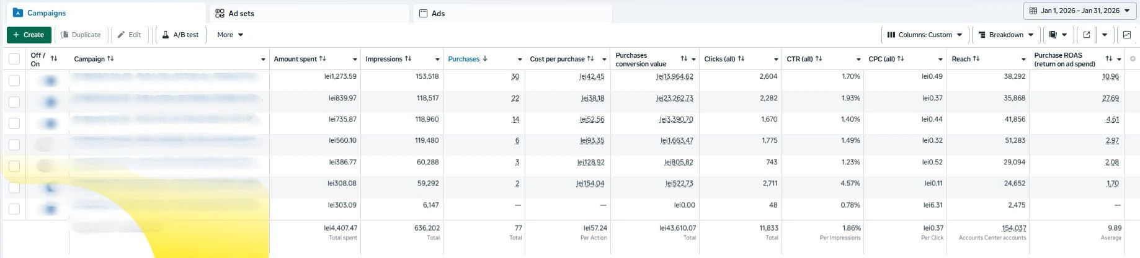Click the export table data icon
The image size is (1140, 258).
(x=1087, y=35)
